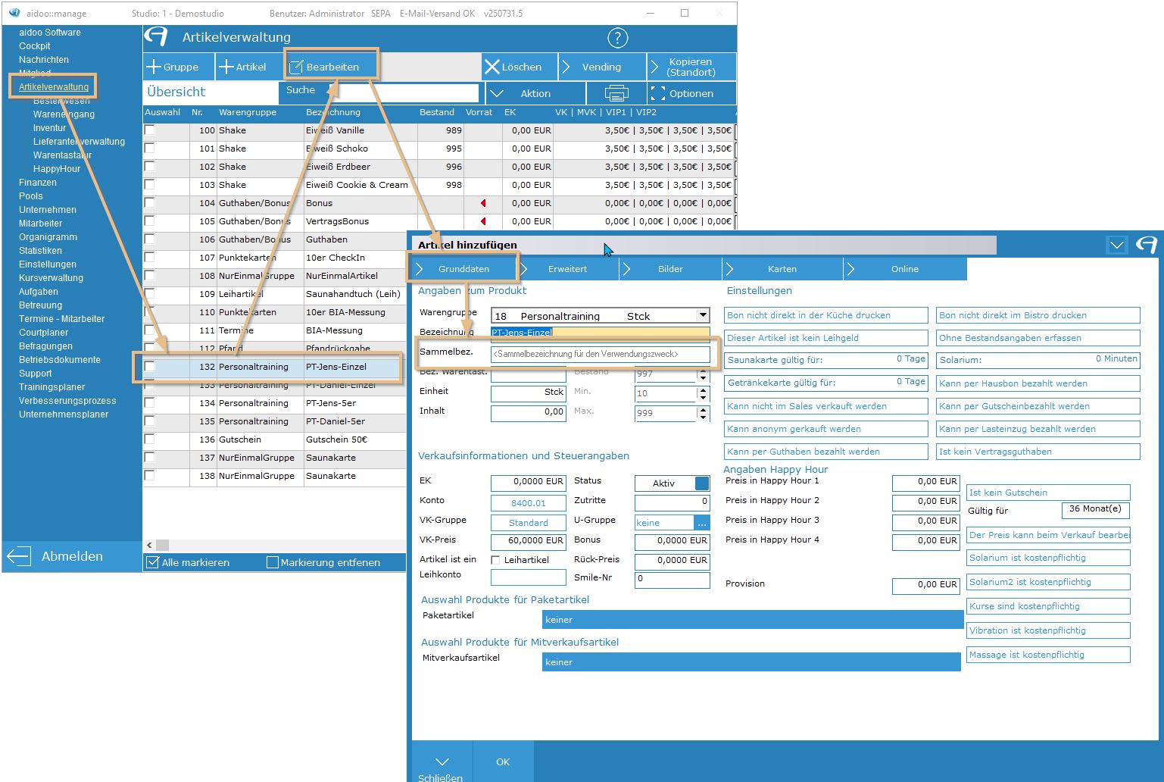Viewport: 1164px width, 782px height.
Task: Toggle the Alle markieren checkbox
Action: pyautogui.click(x=152, y=562)
